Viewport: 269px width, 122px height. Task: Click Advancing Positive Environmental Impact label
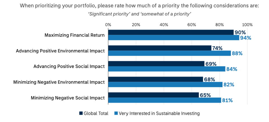pos(60,51)
